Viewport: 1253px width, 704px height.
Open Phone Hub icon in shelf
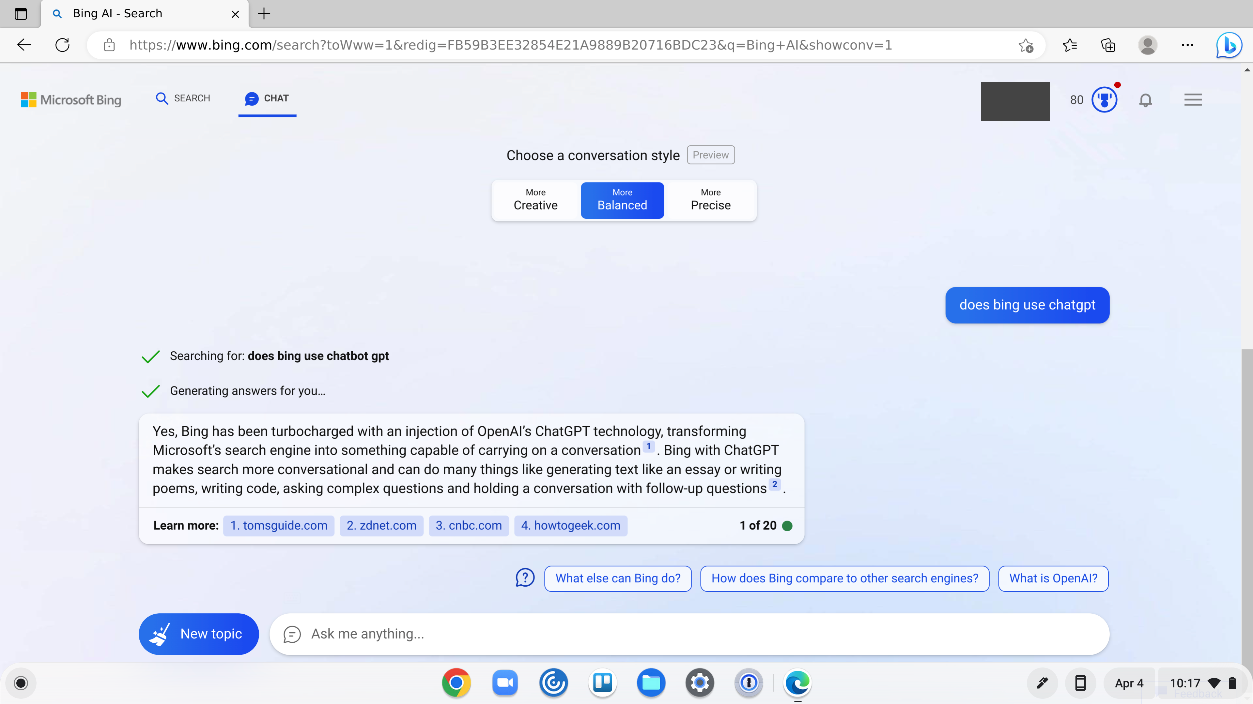(1080, 683)
